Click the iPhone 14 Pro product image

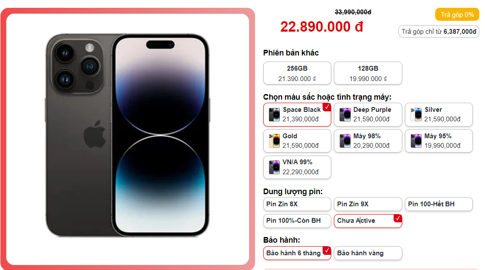point(127,135)
